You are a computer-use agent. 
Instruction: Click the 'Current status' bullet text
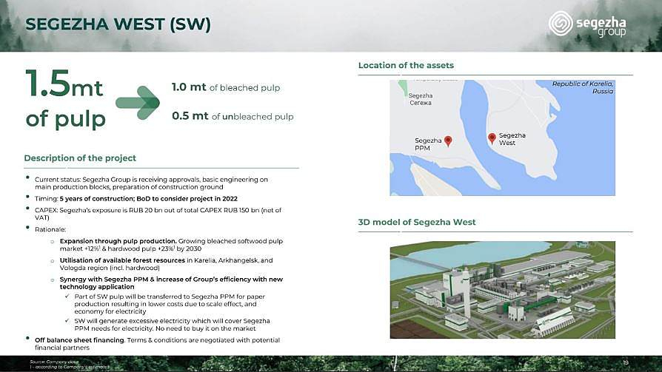pos(151,183)
